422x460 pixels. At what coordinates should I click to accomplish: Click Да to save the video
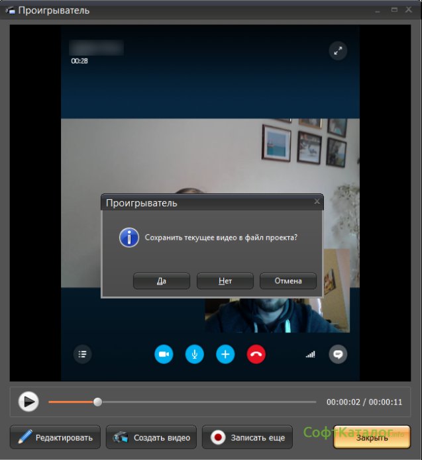162,281
